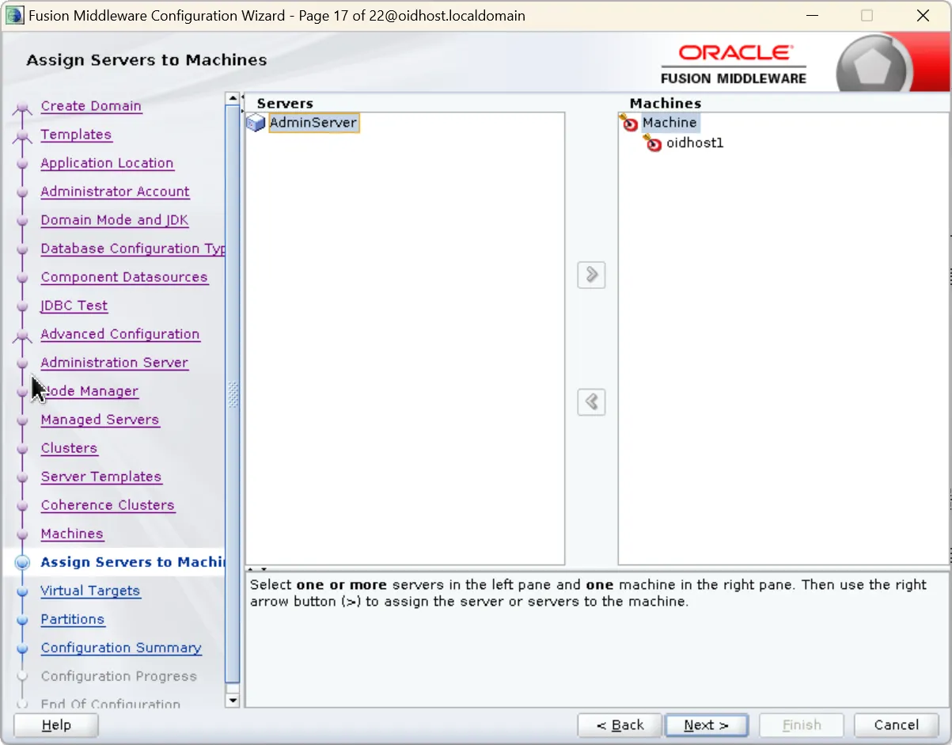Select AdminServer in the Servers pane

coord(313,123)
